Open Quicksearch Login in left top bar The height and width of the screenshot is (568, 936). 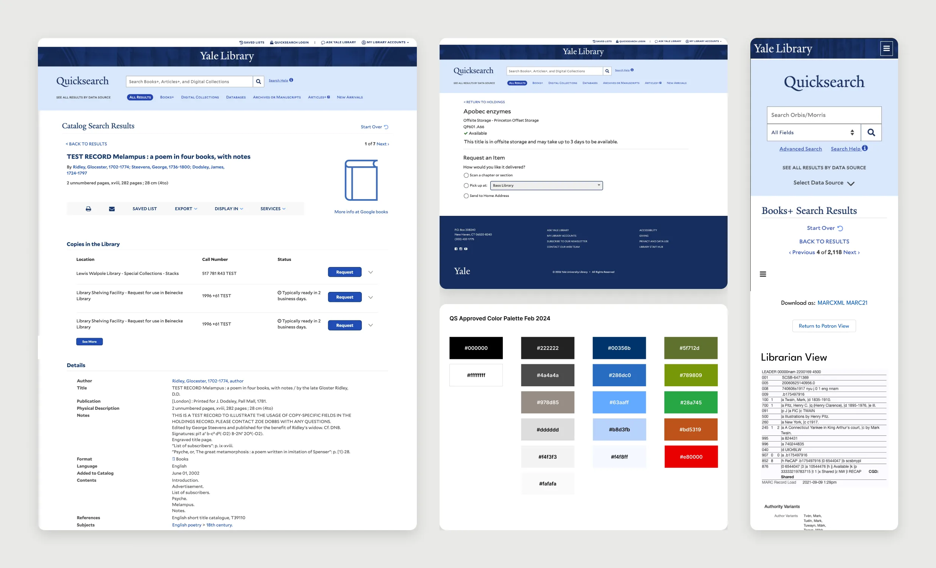(290, 42)
